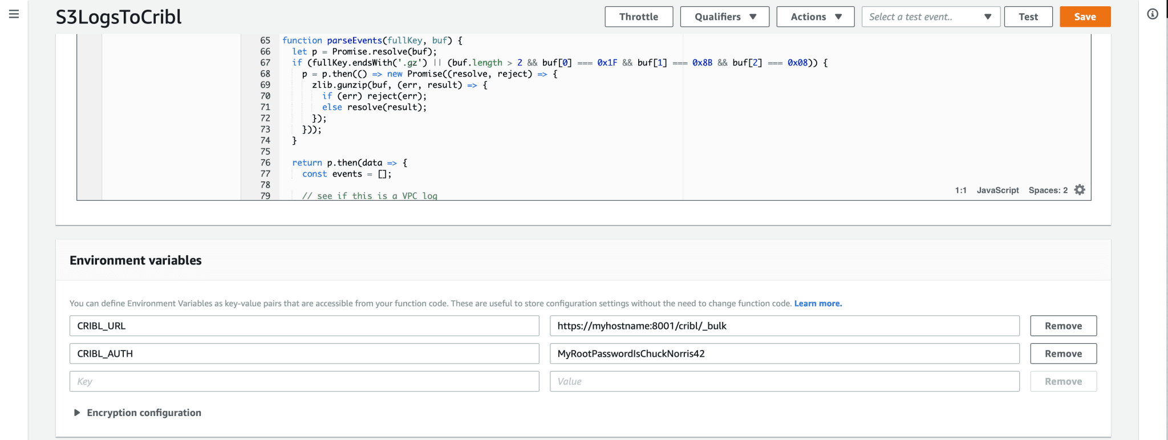Edit the CRIBL_URL value field

tap(784, 326)
